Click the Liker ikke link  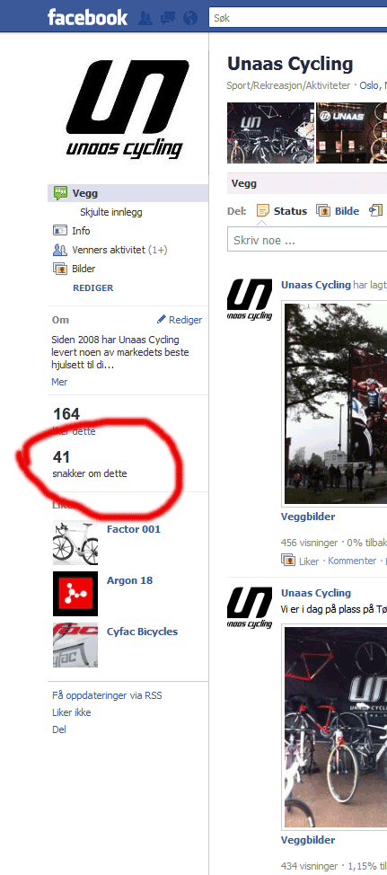(71, 712)
